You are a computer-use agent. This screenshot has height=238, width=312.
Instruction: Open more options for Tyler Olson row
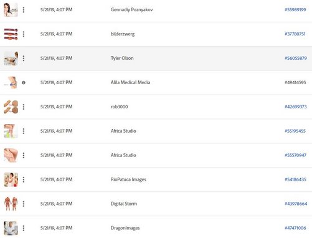[24, 58]
